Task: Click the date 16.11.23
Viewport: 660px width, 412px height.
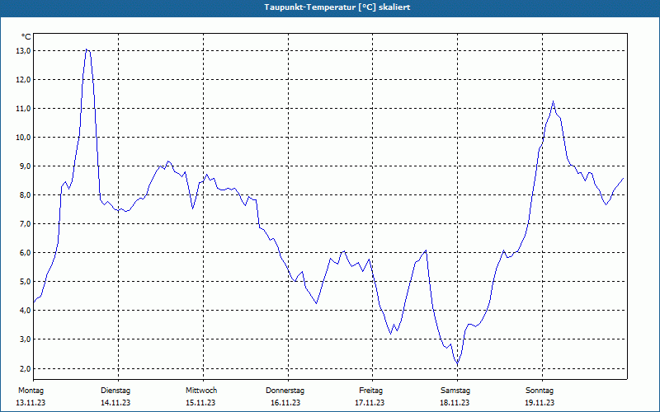Action: [x=285, y=403]
